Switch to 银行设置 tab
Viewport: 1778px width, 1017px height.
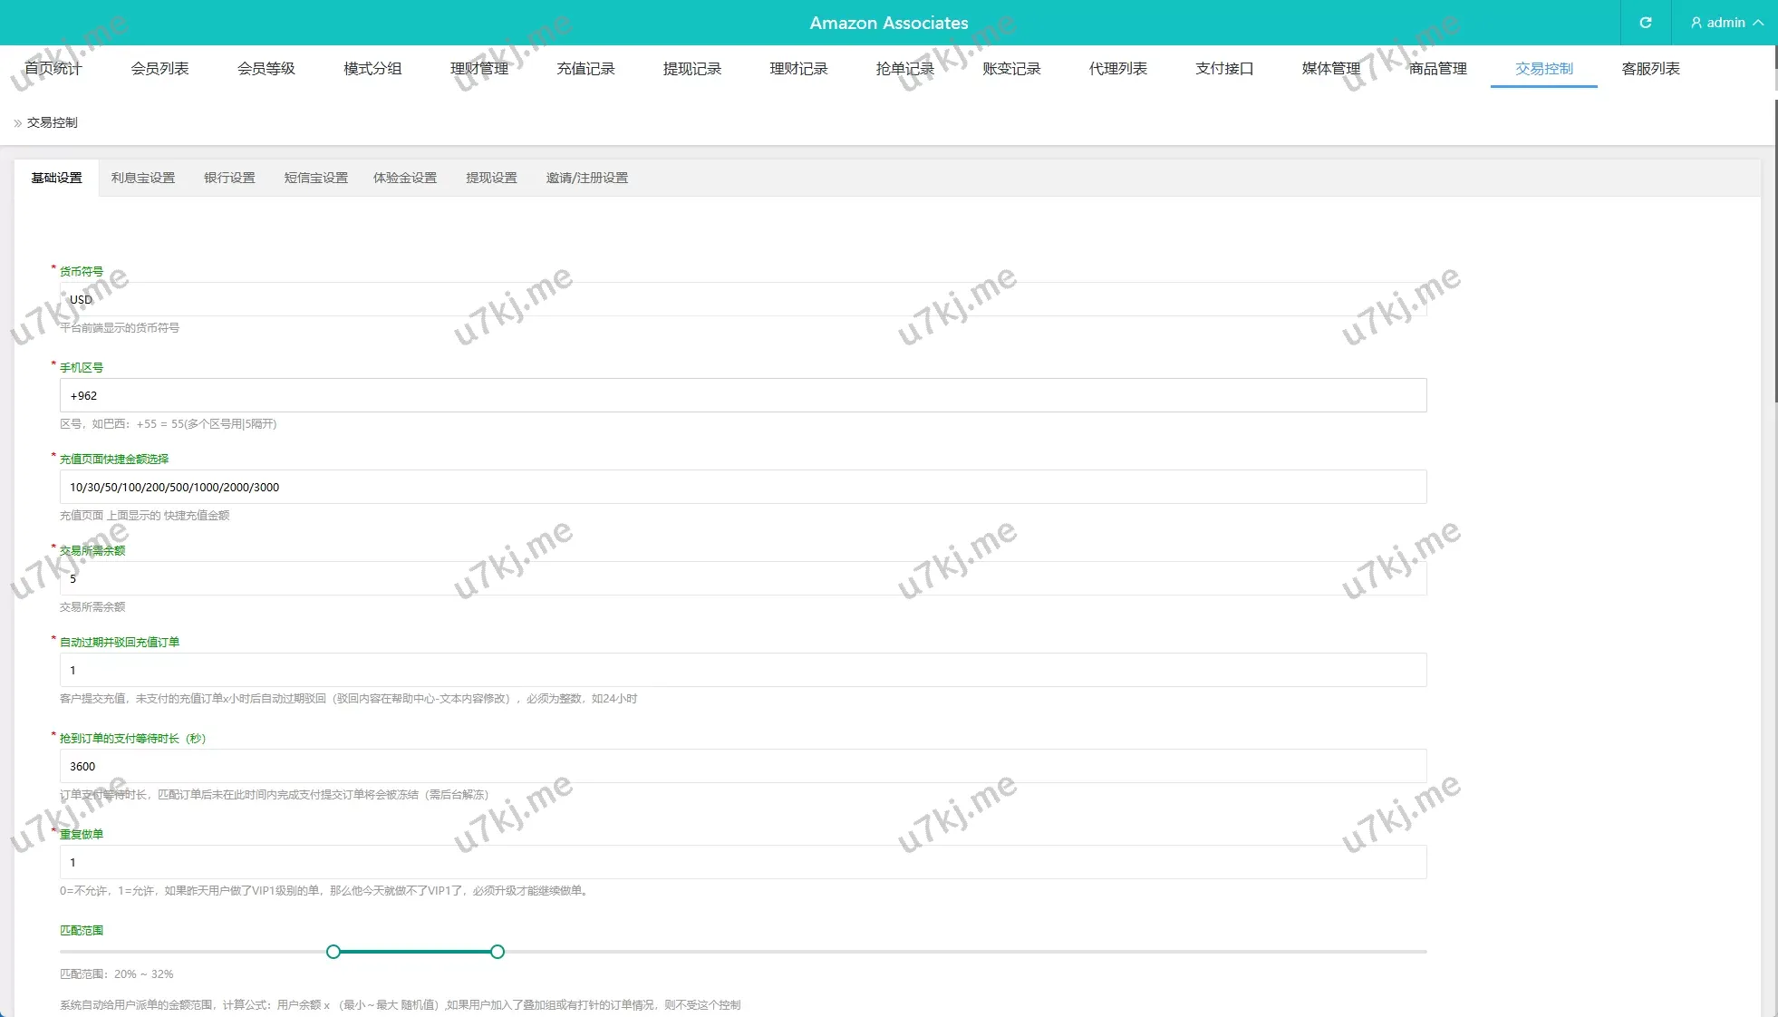(229, 178)
